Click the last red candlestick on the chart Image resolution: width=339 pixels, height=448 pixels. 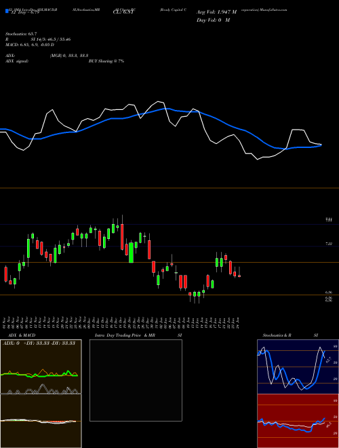(x=239, y=276)
